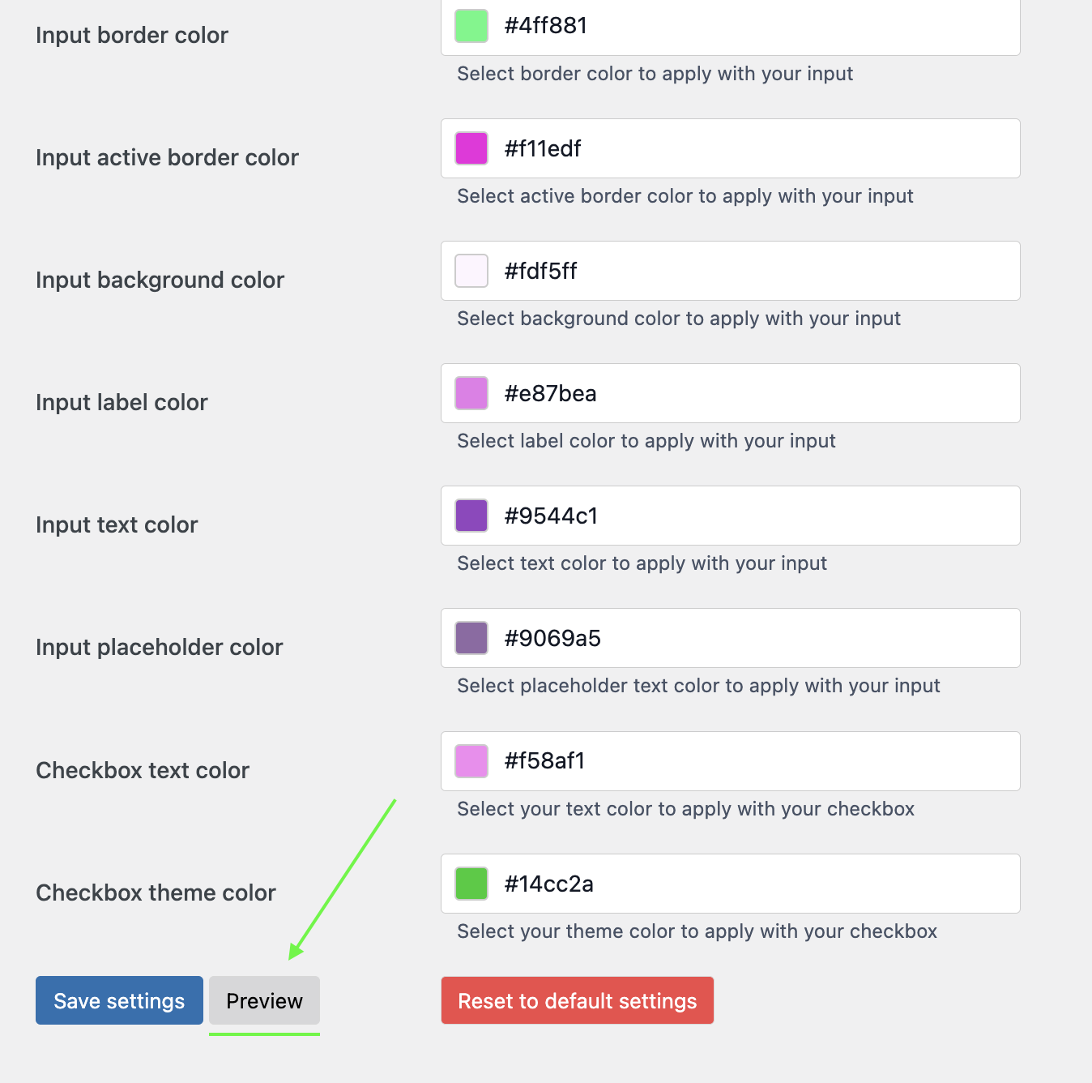Reset to default settings
Viewport: 1092px width, 1083px height.
(x=577, y=1000)
